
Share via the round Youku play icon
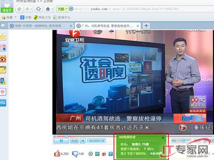pyautogui.click(x=91, y=154)
